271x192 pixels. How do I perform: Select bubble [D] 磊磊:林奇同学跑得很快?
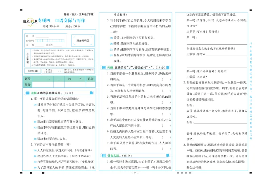click(x=111, y=55)
